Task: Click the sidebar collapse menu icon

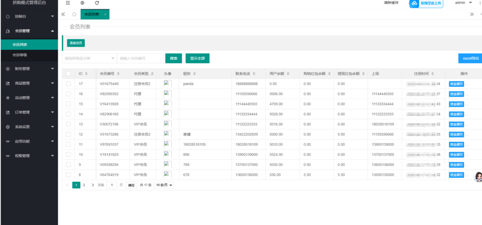Action: [x=68, y=3]
